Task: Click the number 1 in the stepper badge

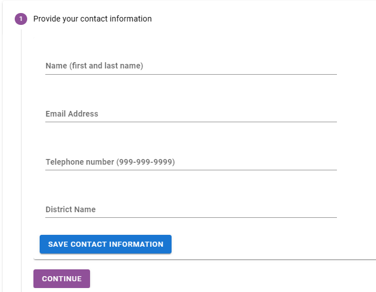Action: pos(21,19)
